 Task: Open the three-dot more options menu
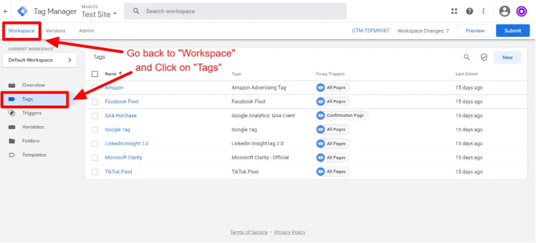click(x=483, y=11)
